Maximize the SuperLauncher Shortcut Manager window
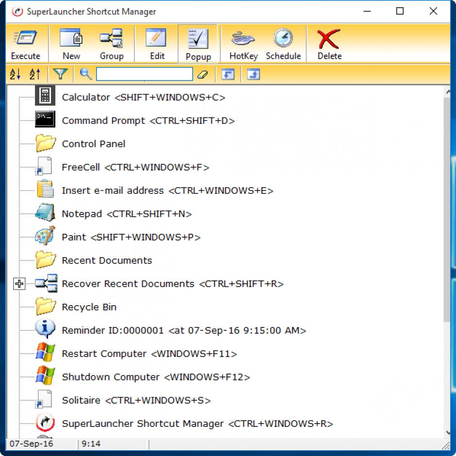456x456 pixels. point(400,11)
